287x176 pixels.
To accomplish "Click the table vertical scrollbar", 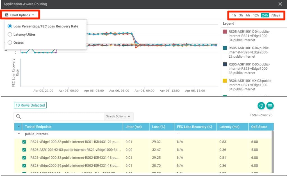I will (273, 151).
